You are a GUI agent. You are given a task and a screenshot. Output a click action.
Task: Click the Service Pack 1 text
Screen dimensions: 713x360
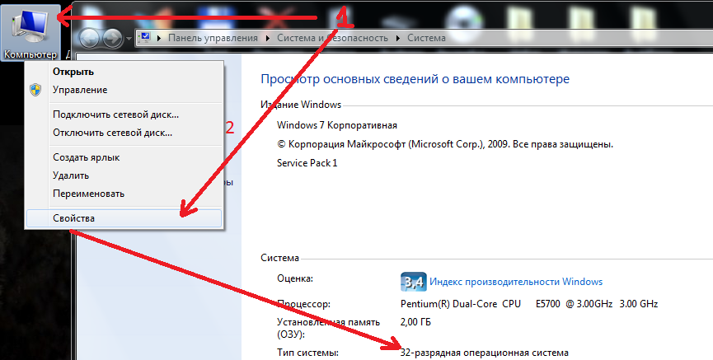click(x=307, y=163)
